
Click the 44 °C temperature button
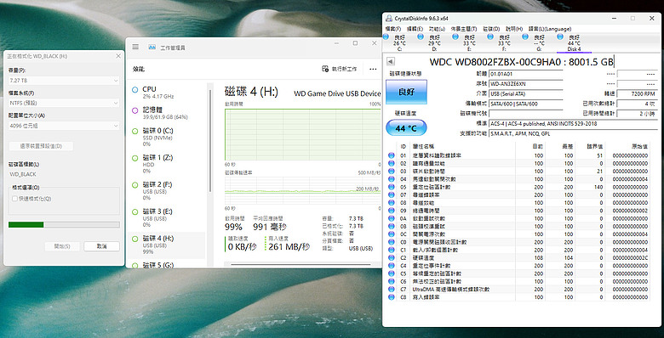click(406, 128)
